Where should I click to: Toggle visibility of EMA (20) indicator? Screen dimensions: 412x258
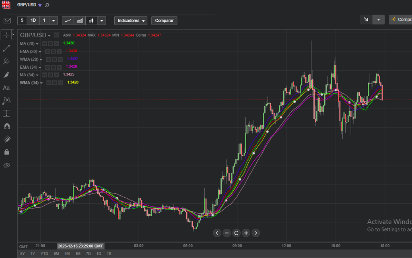click(x=47, y=51)
